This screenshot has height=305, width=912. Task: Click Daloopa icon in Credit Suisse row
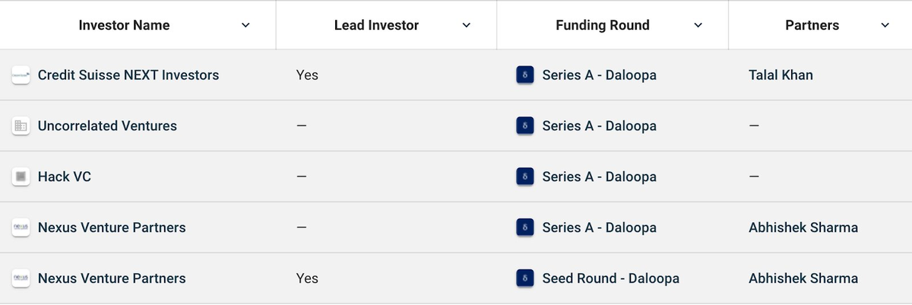click(x=524, y=75)
